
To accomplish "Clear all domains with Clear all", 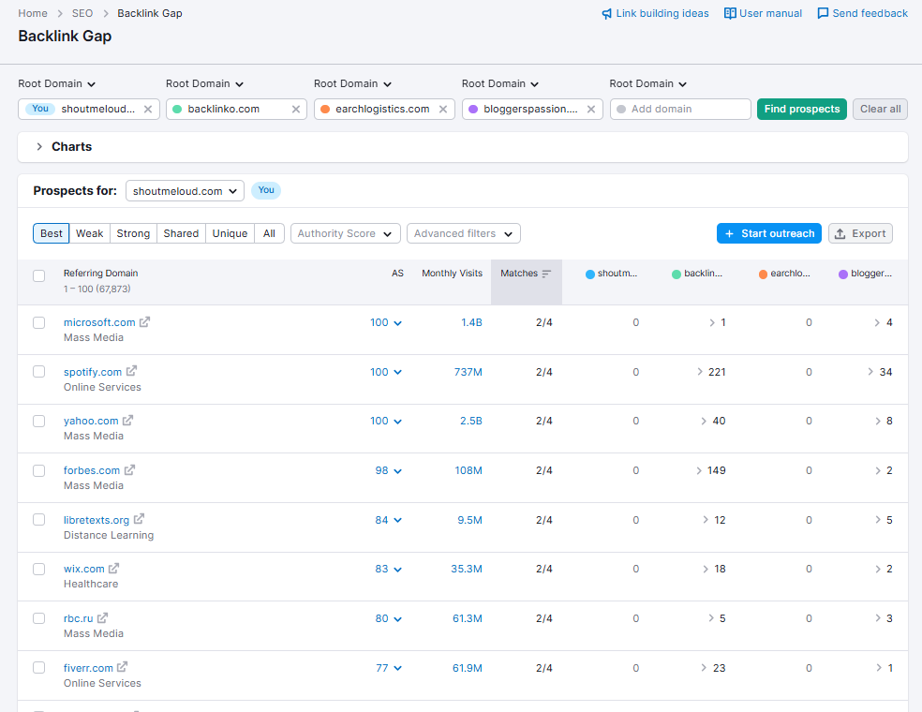I will 879,109.
